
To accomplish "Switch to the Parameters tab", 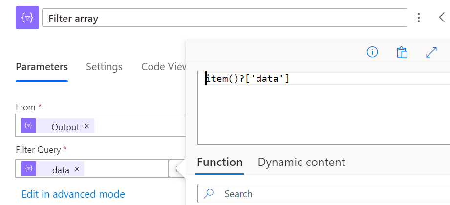I will [x=42, y=67].
